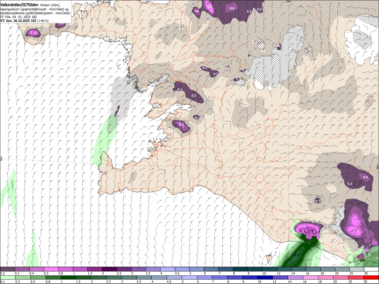Click the 'rigning/skúrir (grænt/blátt/rautt' legend line

35,9
